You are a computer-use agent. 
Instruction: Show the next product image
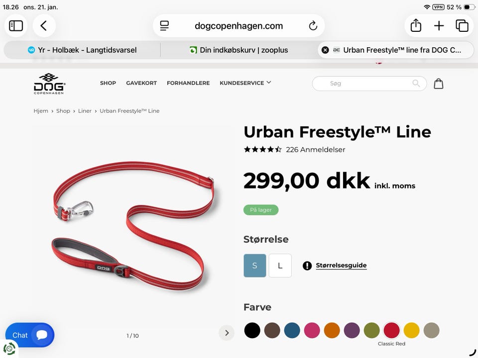(x=227, y=333)
